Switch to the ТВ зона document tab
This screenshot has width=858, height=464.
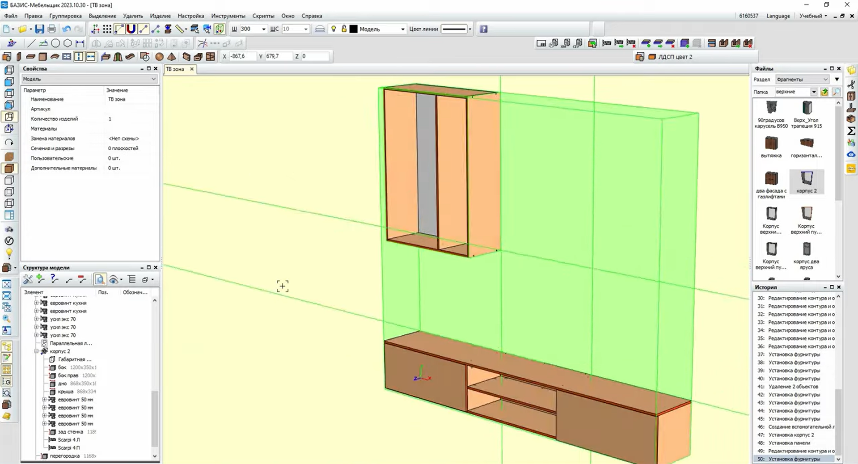point(176,69)
